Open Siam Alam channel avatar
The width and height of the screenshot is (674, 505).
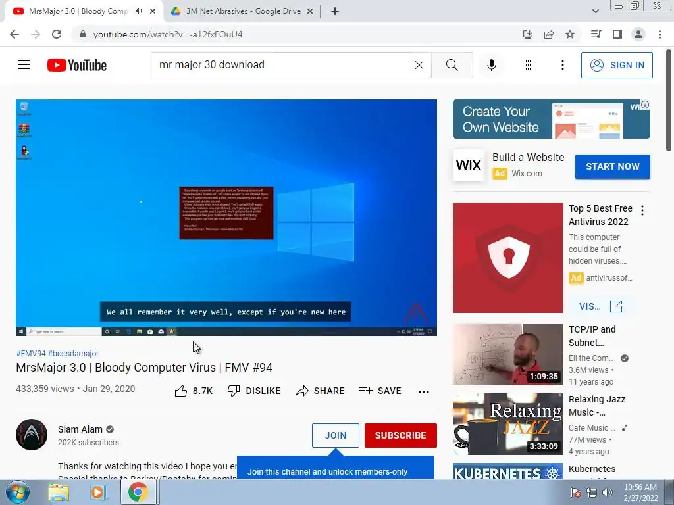point(32,435)
